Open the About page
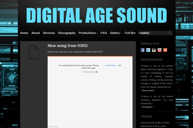Image resolution: width=193 pixels, height=128 pixels. 35,33
